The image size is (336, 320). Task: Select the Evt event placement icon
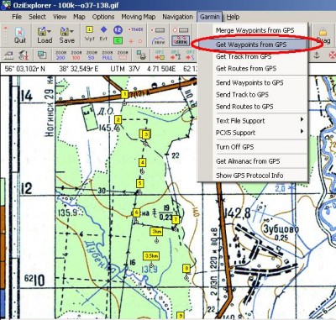103,34
